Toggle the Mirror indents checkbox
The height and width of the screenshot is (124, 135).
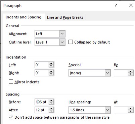click(x=11, y=82)
